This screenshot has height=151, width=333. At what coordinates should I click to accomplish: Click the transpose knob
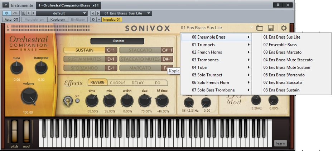click(x=41, y=68)
